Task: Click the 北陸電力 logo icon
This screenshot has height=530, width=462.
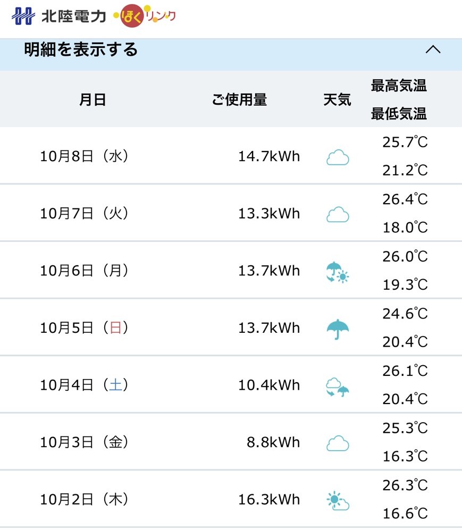Action: (x=23, y=16)
